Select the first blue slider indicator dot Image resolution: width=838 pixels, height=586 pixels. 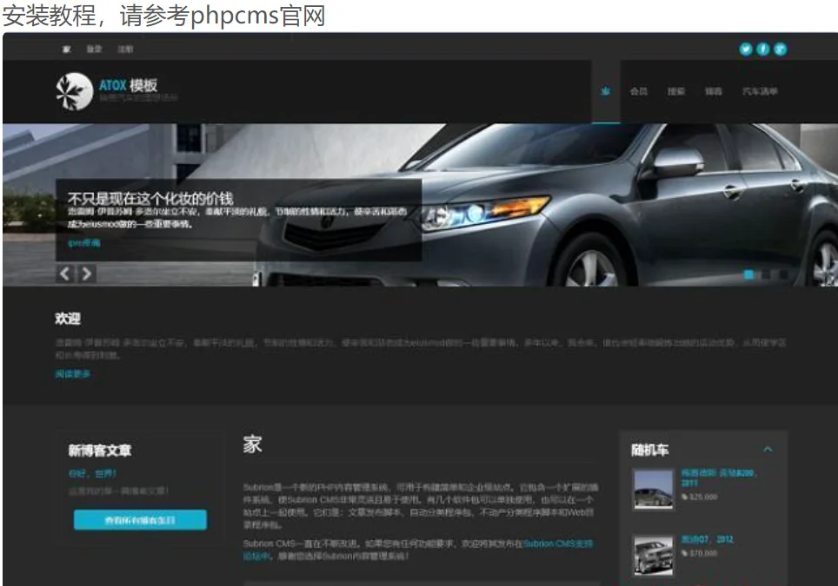(748, 274)
